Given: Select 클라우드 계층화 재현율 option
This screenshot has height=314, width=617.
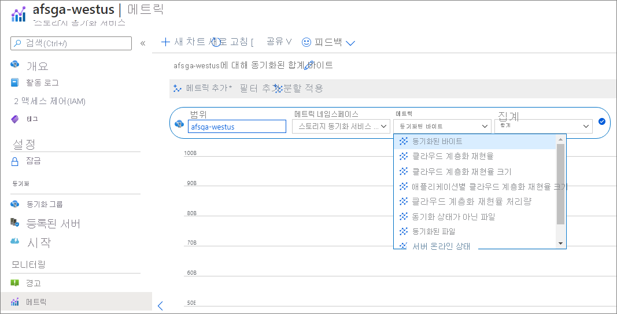Looking at the screenshot, I should click(475, 156).
